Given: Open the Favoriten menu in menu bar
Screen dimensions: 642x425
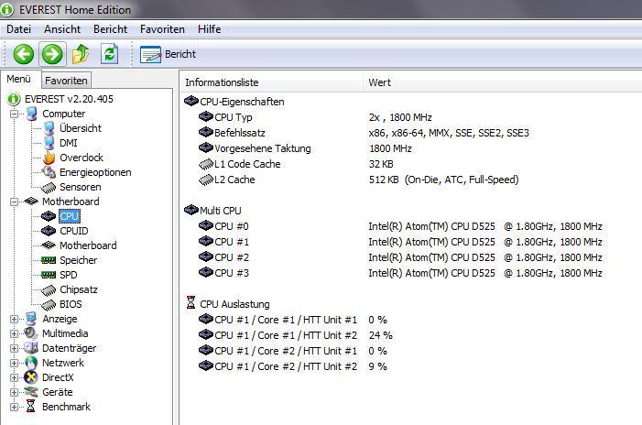Looking at the screenshot, I should pos(162,29).
